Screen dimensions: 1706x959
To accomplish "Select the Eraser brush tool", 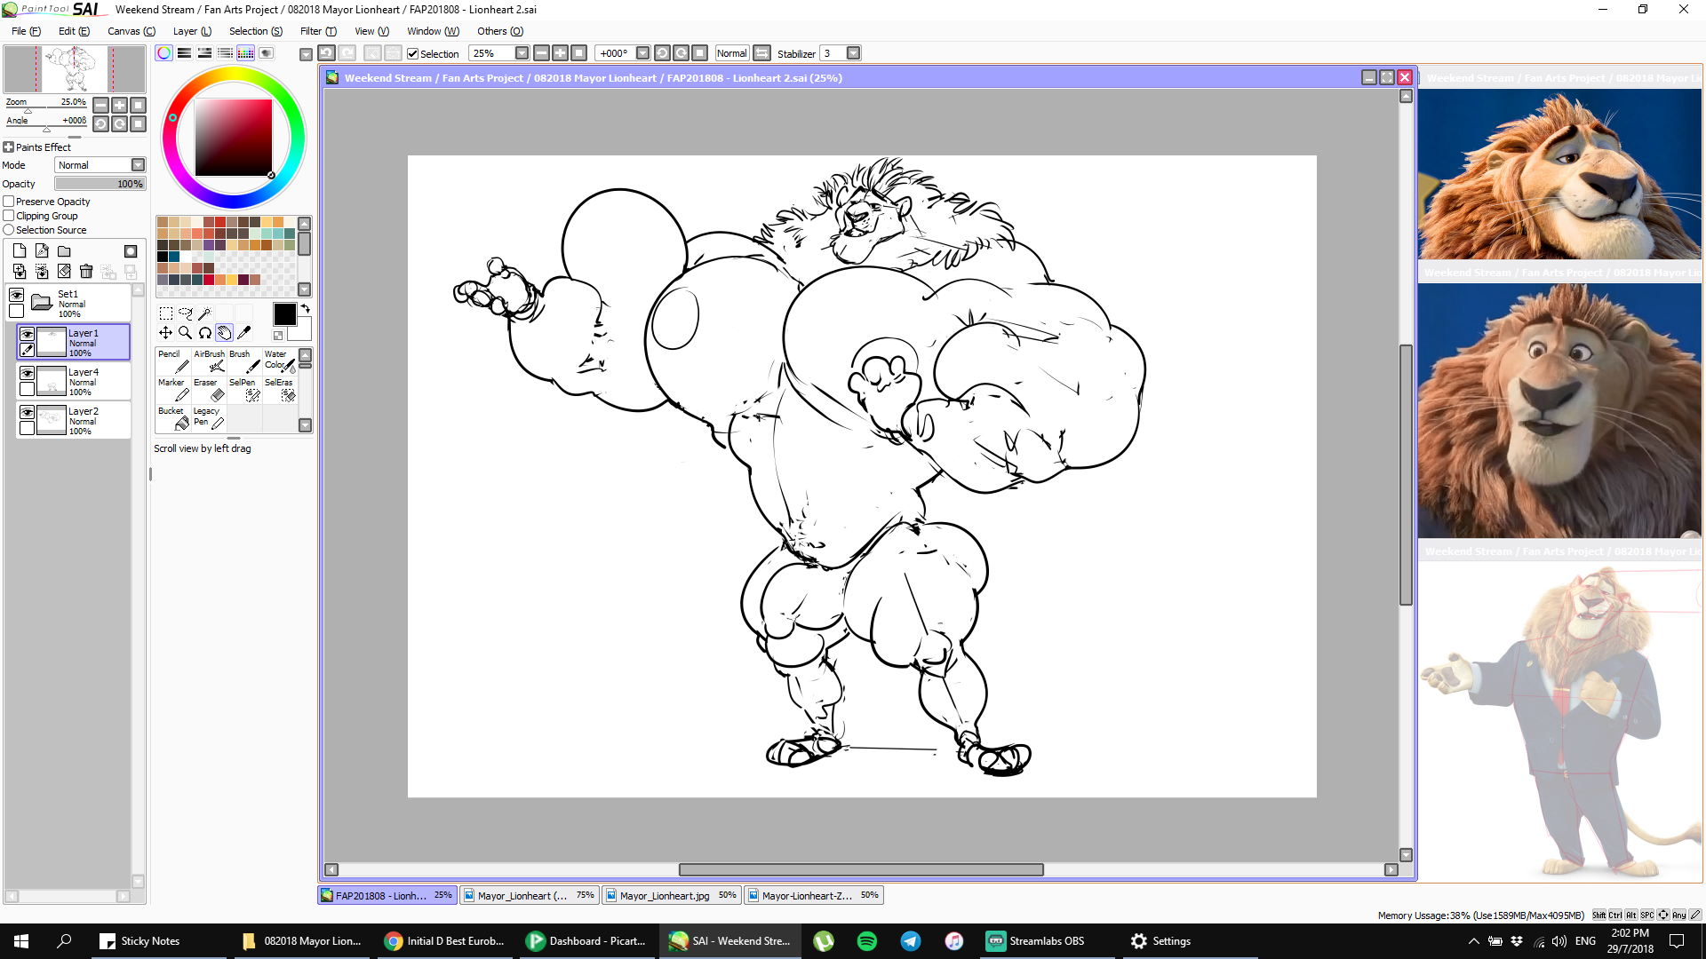I will coord(209,390).
